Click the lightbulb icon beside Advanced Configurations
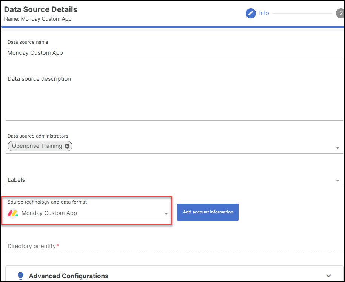345x282 pixels. [21, 276]
